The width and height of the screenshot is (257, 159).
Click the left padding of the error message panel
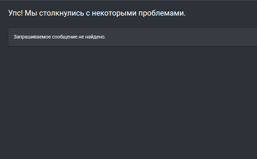coord(11,37)
